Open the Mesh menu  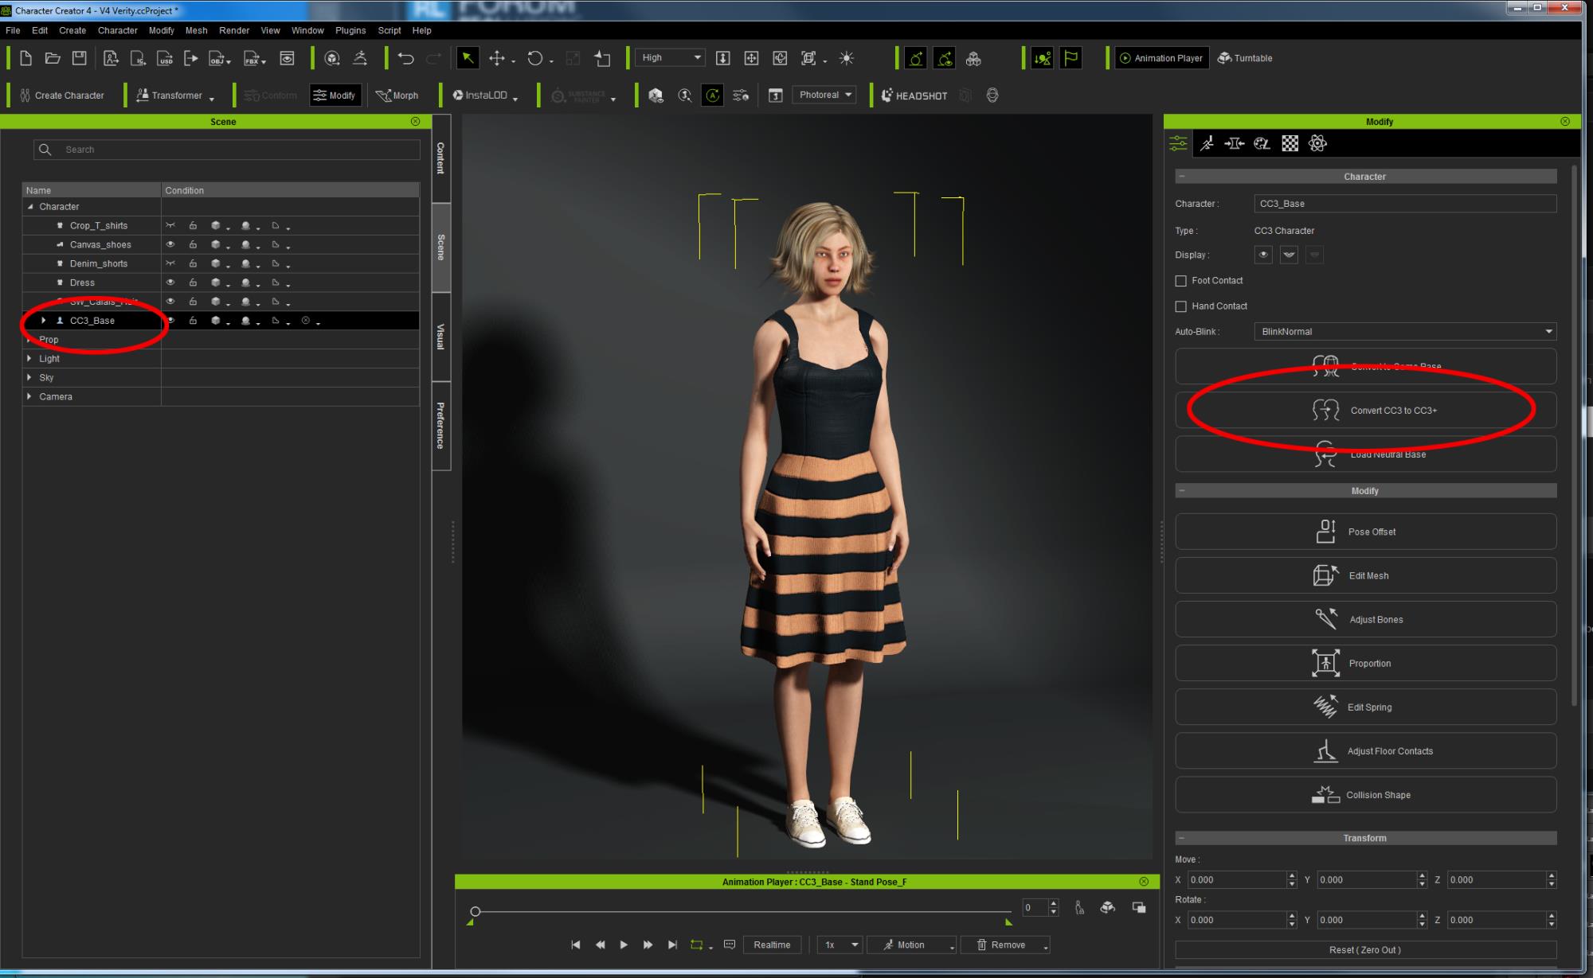196,30
